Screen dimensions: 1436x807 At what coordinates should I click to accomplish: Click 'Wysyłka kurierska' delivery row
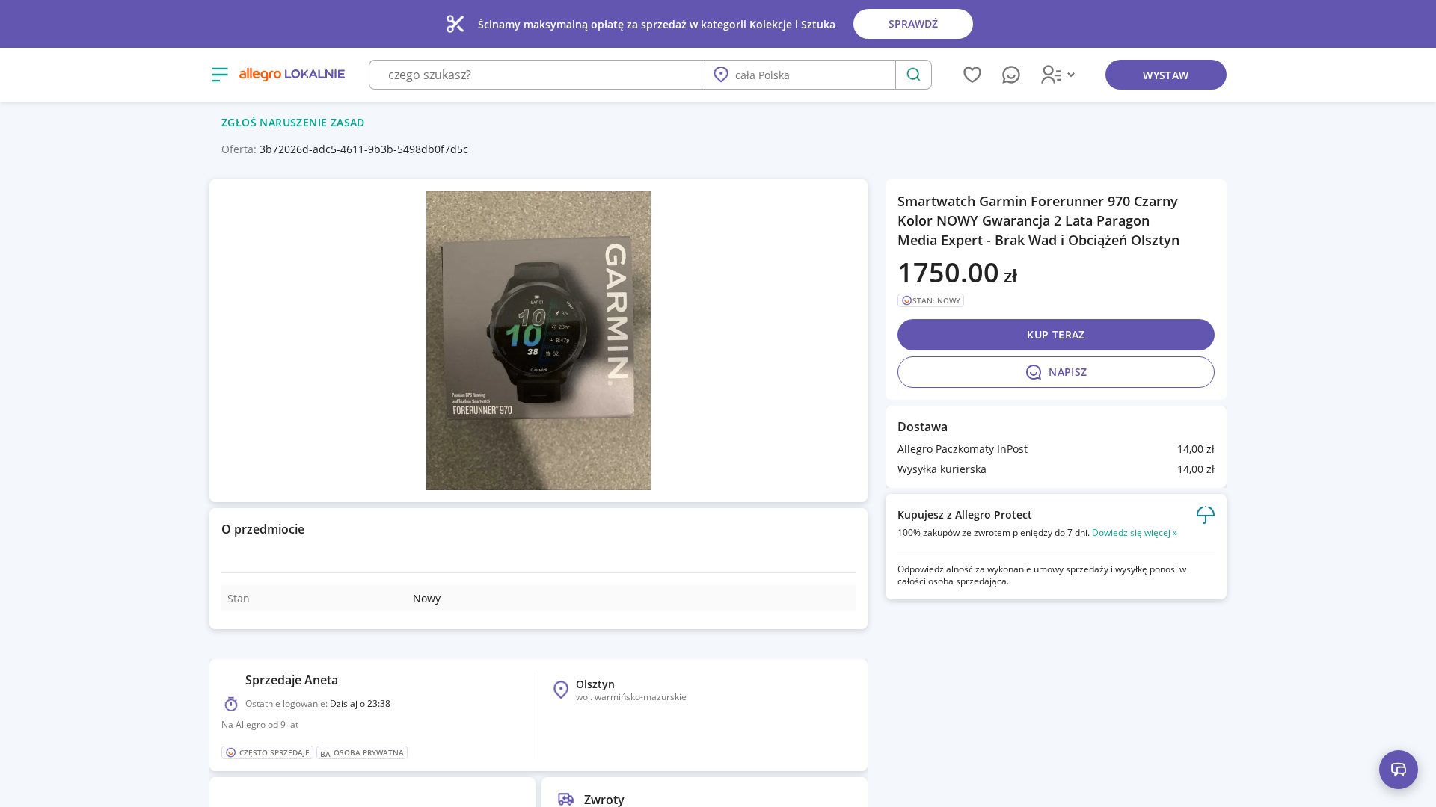[1056, 469]
